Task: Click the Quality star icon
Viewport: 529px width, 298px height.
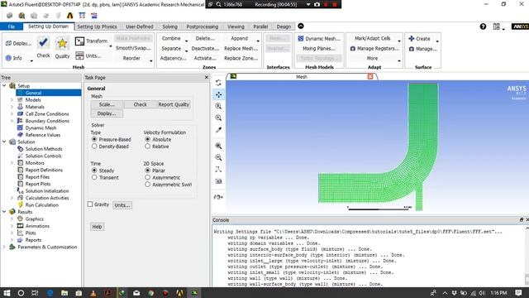Action: [x=62, y=43]
